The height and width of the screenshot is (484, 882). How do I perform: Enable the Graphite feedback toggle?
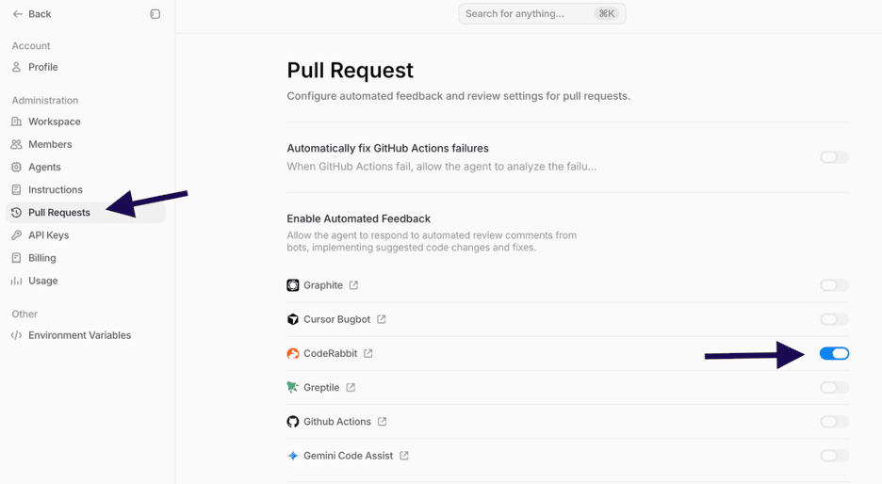point(834,285)
